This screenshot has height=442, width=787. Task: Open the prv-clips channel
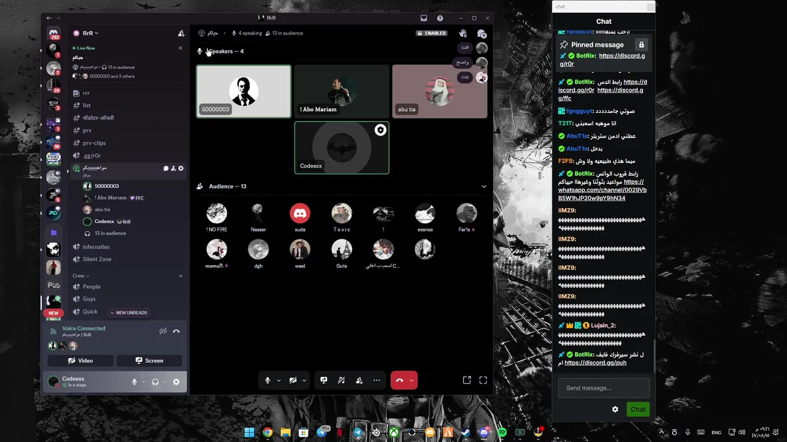pos(129,143)
